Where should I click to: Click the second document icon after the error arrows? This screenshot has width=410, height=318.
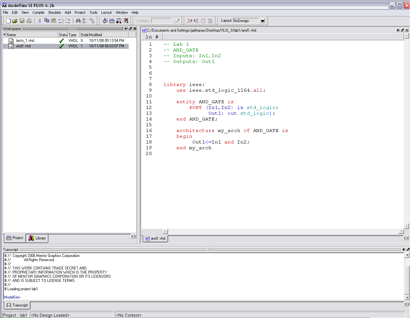coord(210,21)
